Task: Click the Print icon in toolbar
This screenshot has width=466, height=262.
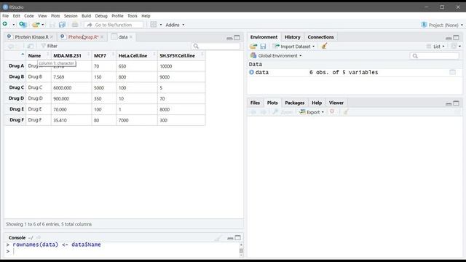Action: point(75,25)
